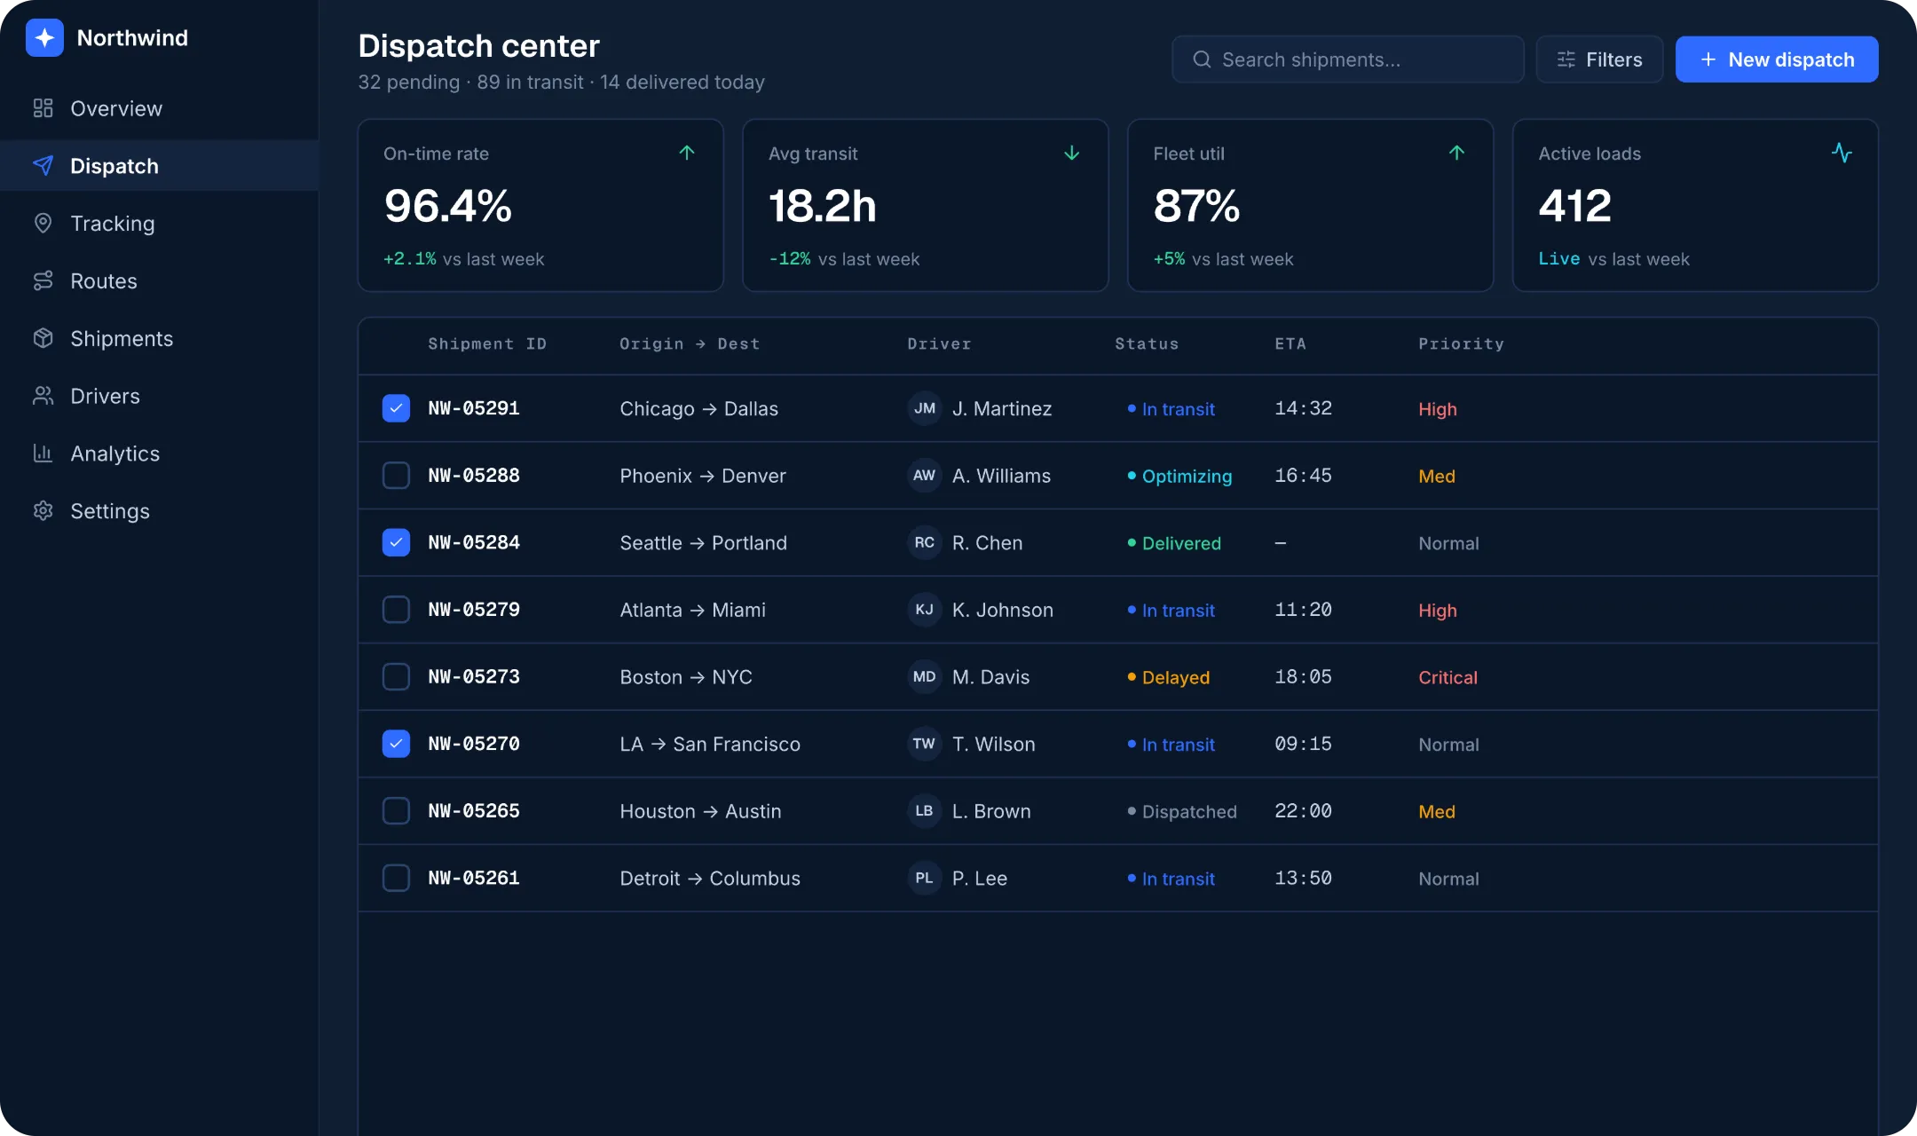The width and height of the screenshot is (1917, 1136).
Task: Click the Avg transit 18.2h card
Action: pos(926,205)
